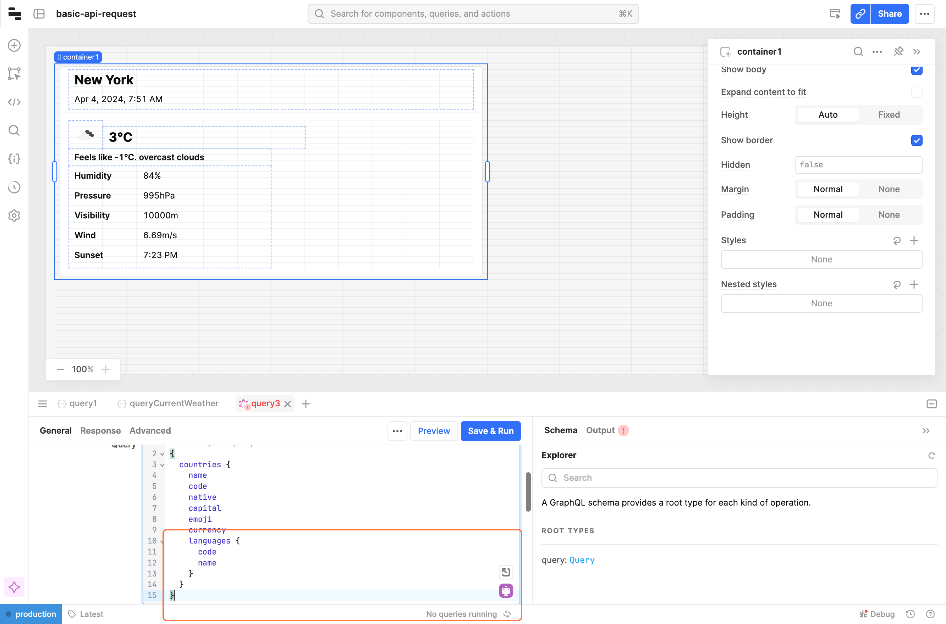The height and width of the screenshot is (624, 946).
Task: Click the add styles plus icon
Action: (914, 240)
